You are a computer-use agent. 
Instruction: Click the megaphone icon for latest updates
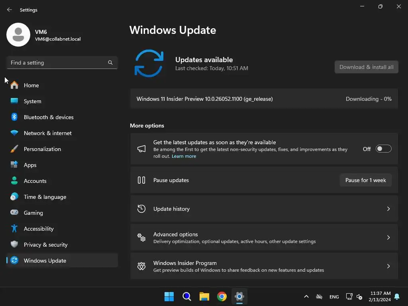point(141,149)
